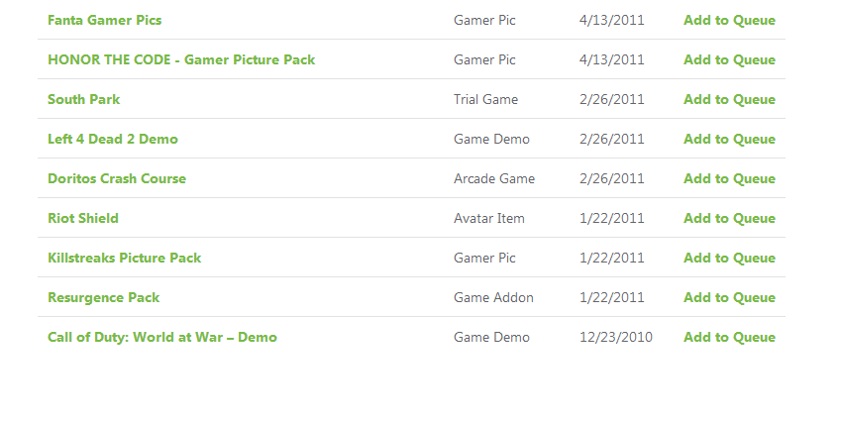Add World at War Demo to Queue
The width and height of the screenshot is (842, 422).
[x=729, y=337]
